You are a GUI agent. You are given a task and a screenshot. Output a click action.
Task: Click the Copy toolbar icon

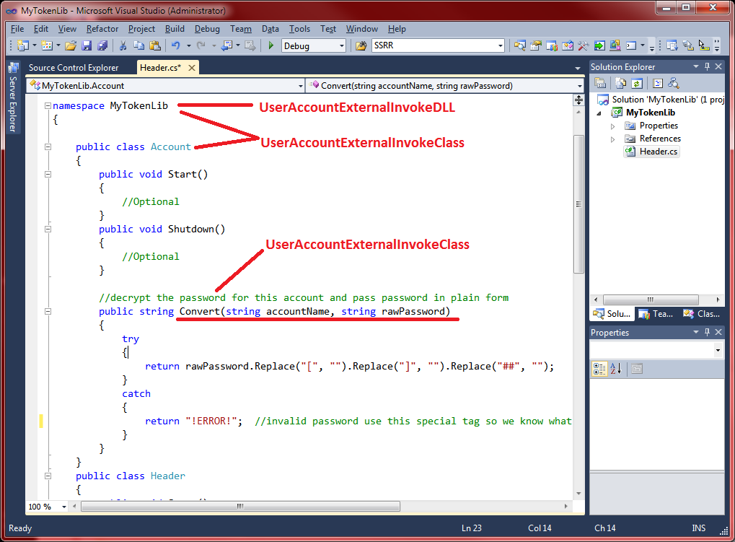[x=138, y=45]
